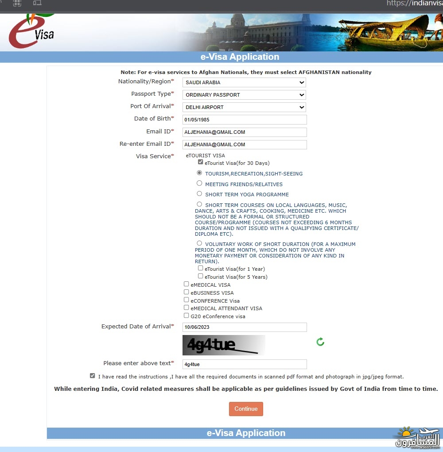
Task: Check the eCONFERENCE Visa checkbox
Action: [x=186, y=300]
